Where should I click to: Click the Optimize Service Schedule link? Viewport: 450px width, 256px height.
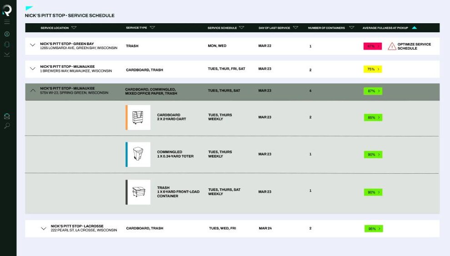pos(414,46)
